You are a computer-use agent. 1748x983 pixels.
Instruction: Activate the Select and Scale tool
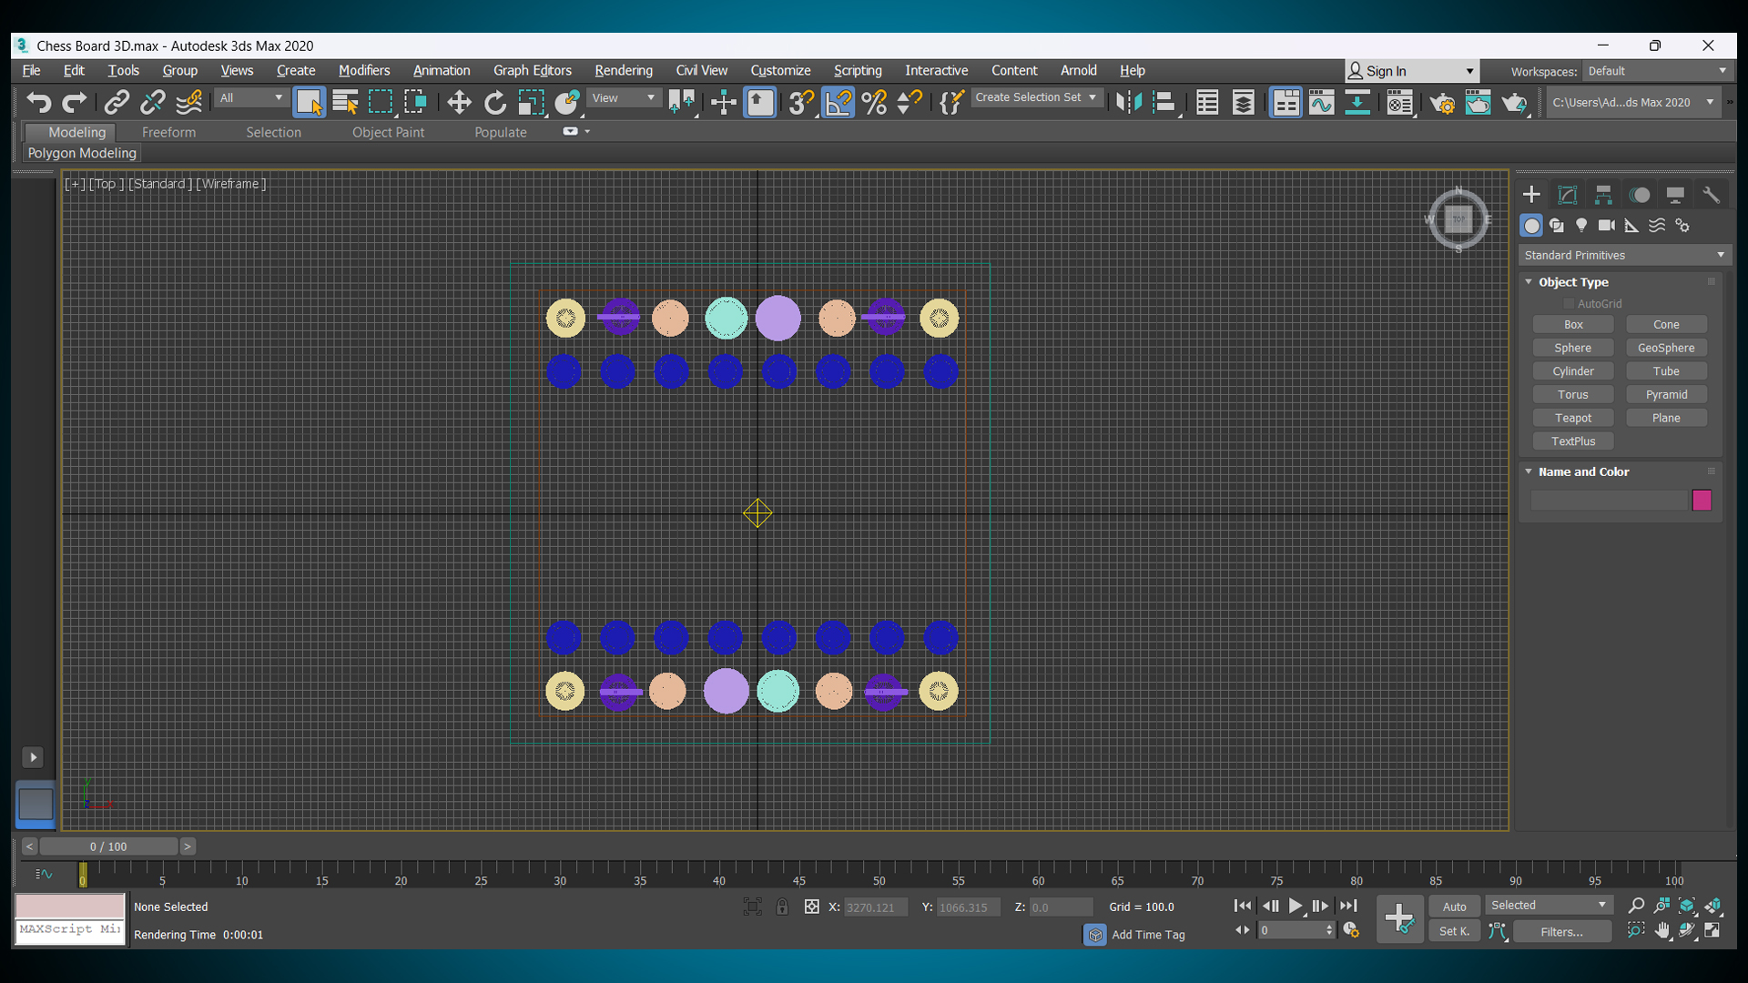531,102
